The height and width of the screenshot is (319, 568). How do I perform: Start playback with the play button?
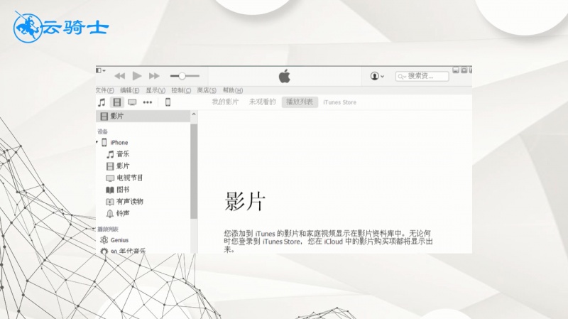[x=137, y=76]
